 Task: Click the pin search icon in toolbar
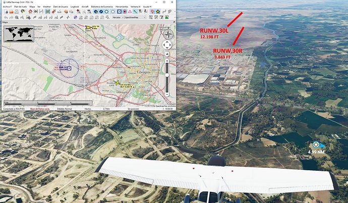click(x=78, y=12)
